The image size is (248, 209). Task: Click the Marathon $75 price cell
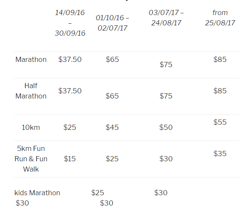(x=166, y=65)
